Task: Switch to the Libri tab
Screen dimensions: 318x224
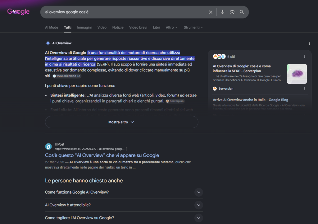Action: (157, 27)
